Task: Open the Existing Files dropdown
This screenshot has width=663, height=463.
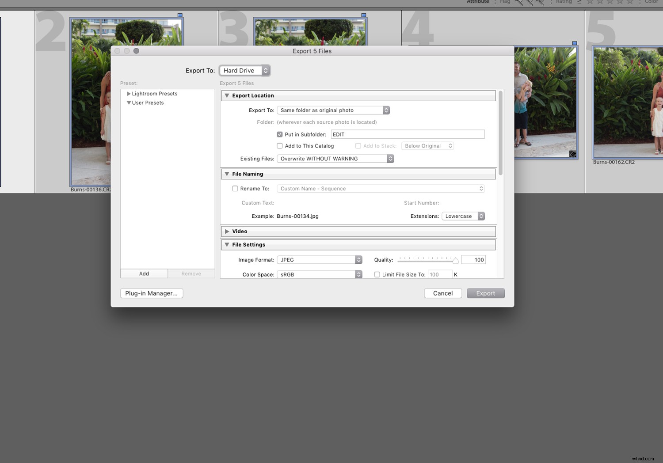Action: click(335, 159)
